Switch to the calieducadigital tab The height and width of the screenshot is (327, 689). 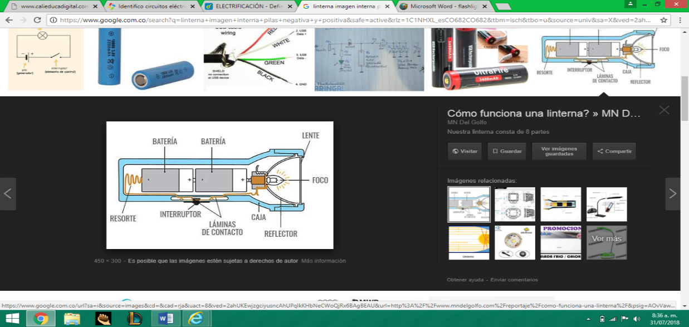coord(54,6)
